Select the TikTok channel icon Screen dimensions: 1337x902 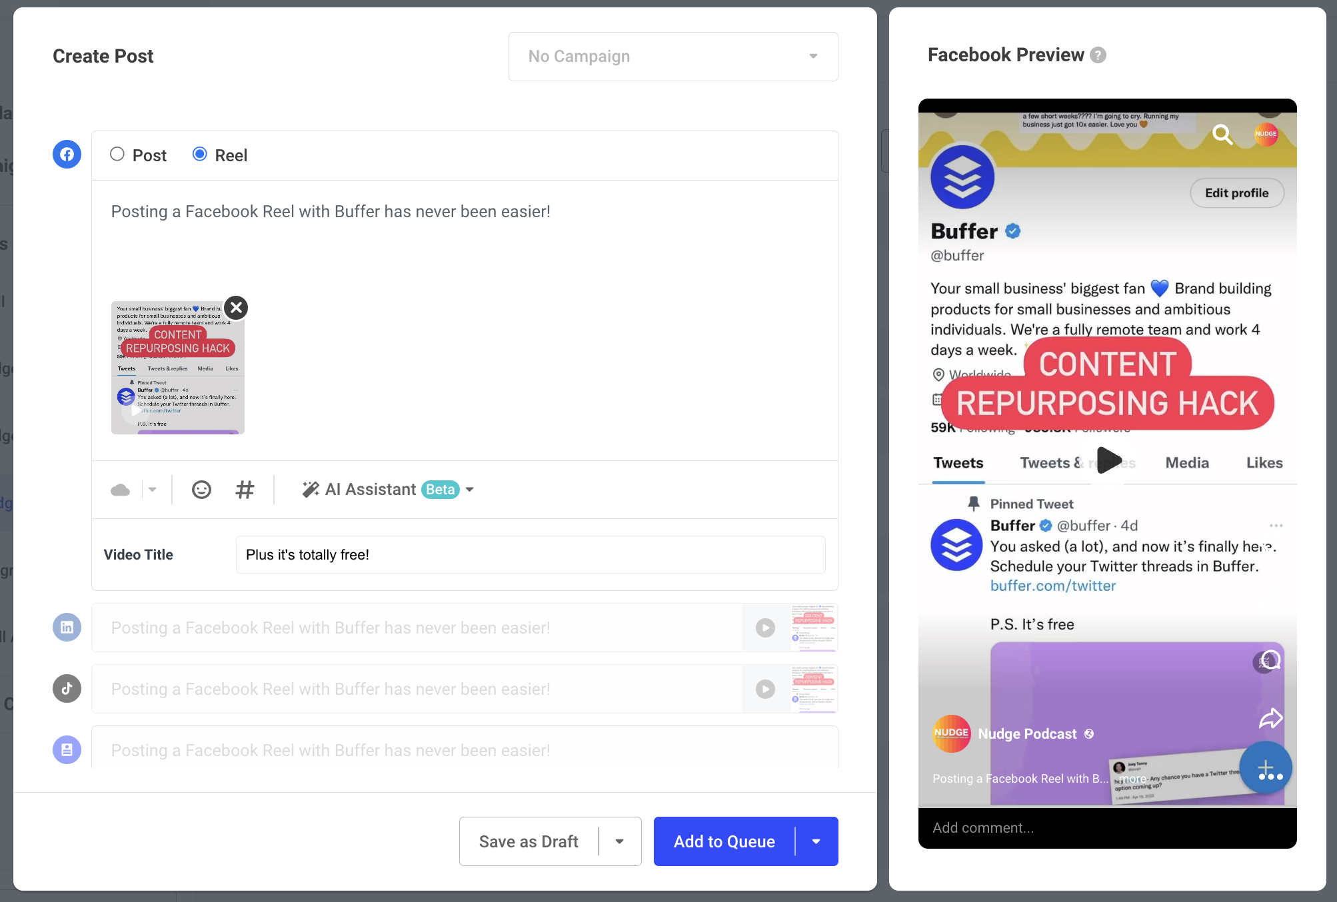[67, 688]
